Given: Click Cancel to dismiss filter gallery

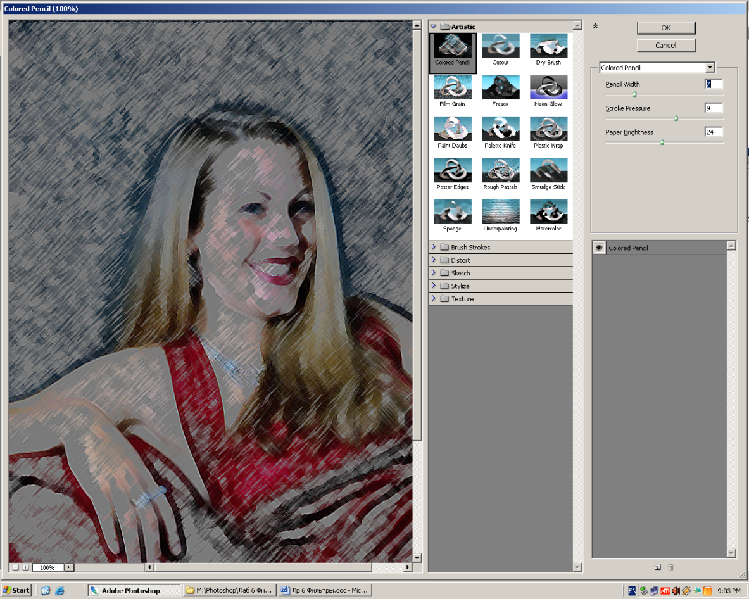Looking at the screenshot, I should 666,46.
